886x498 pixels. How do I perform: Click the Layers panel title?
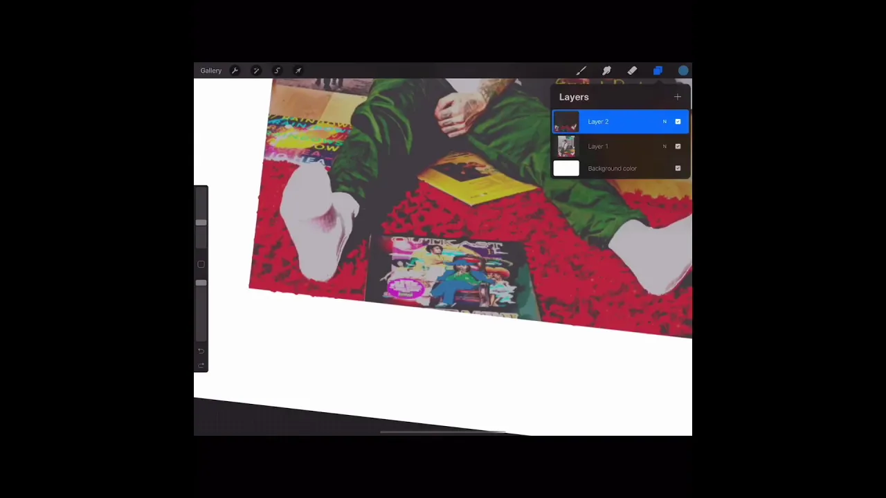tap(574, 97)
